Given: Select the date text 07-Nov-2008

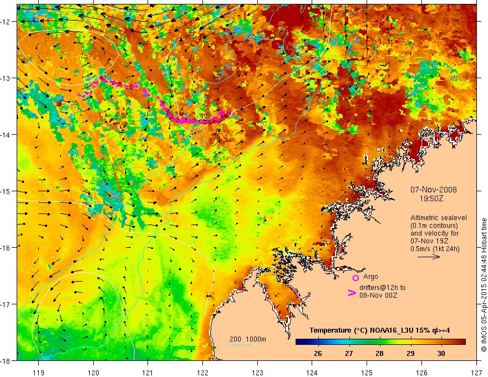Looking at the screenshot, I should point(434,190).
